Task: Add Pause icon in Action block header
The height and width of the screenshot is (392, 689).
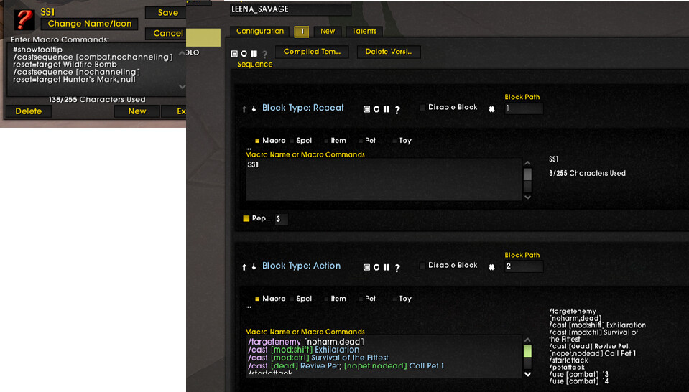Action: (x=387, y=267)
